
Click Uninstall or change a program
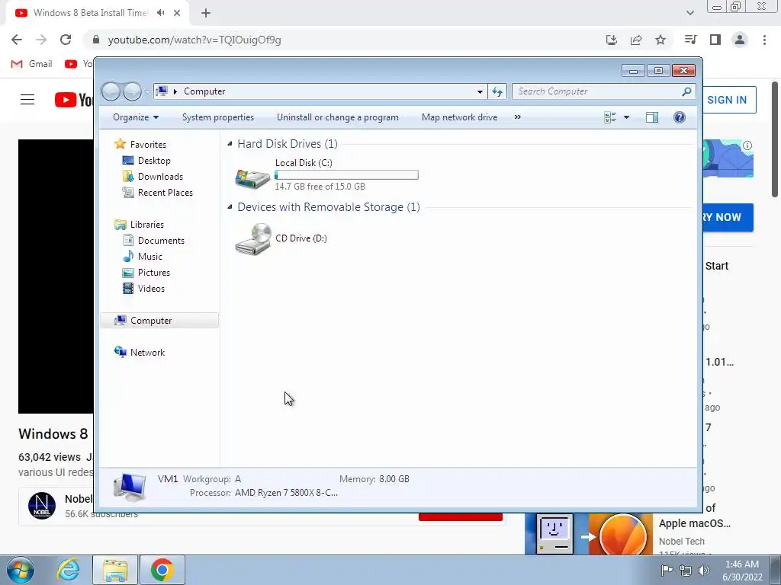[x=338, y=117]
